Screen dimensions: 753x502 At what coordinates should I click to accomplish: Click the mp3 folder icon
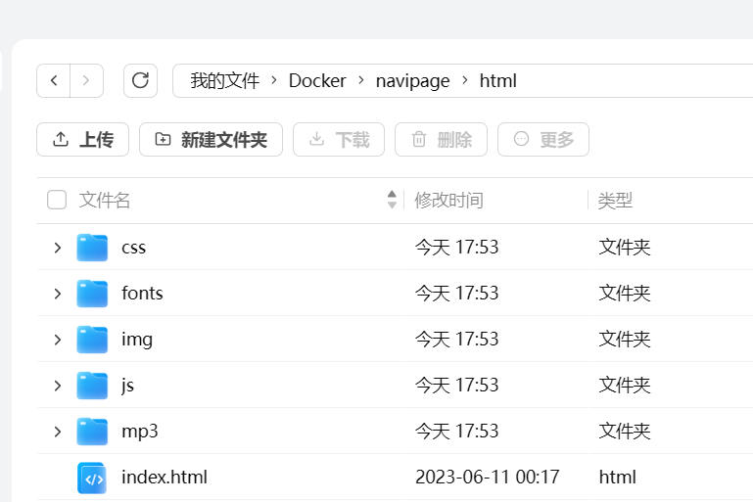(92, 432)
